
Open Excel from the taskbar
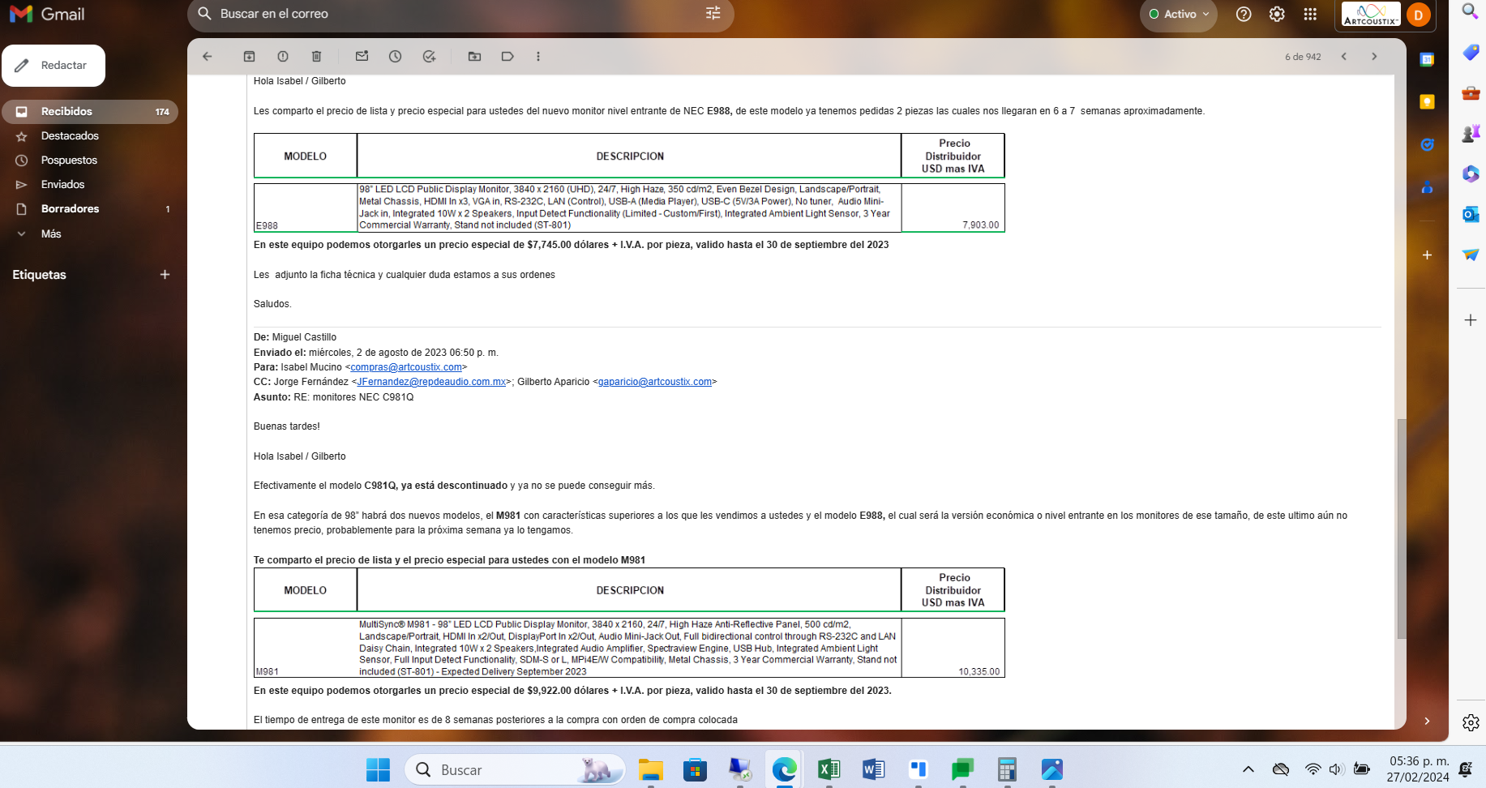(x=829, y=769)
